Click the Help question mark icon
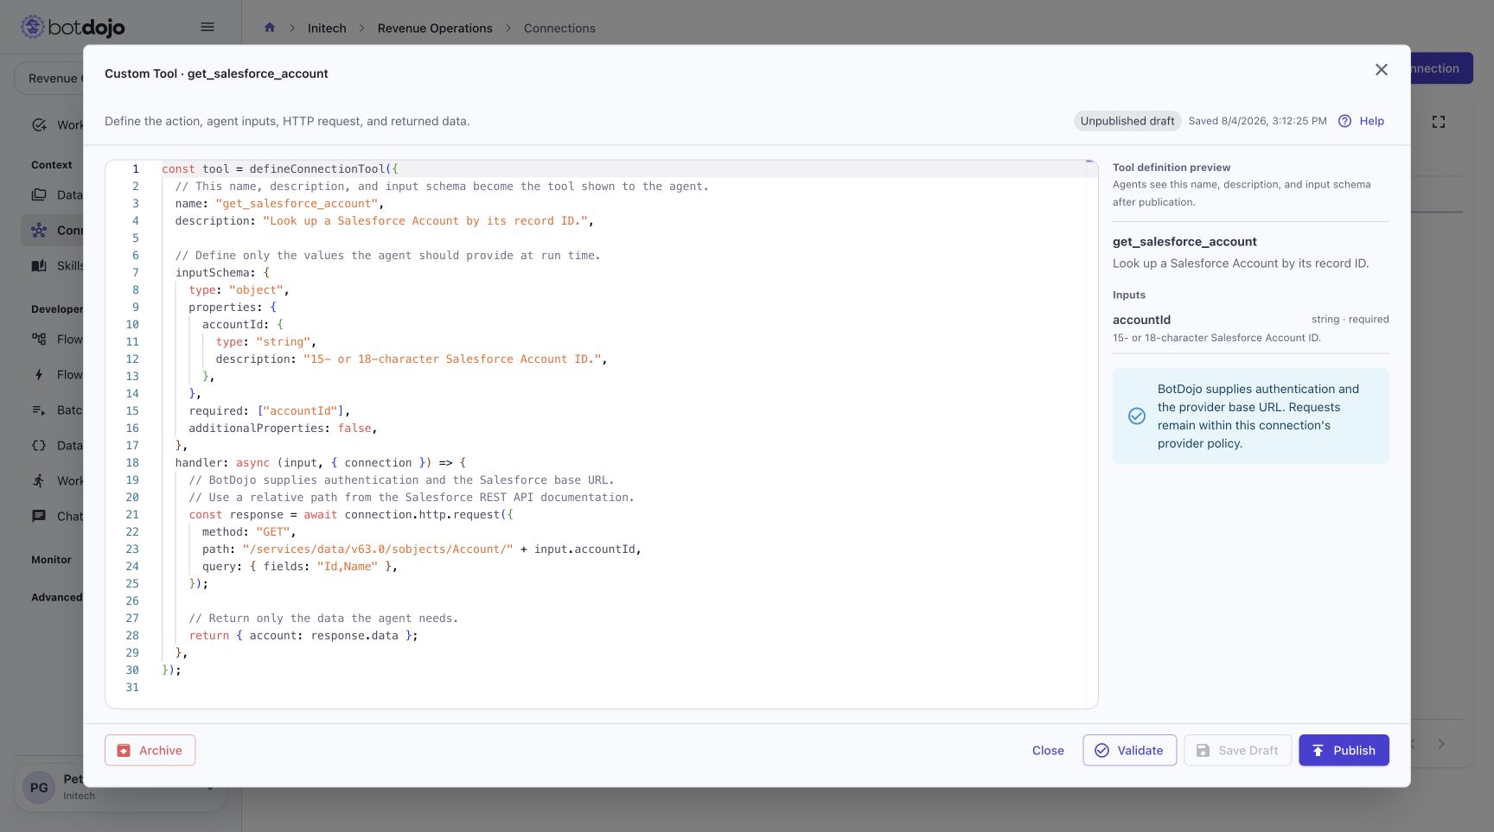The width and height of the screenshot is (1494, 832). click(1344, 121)
